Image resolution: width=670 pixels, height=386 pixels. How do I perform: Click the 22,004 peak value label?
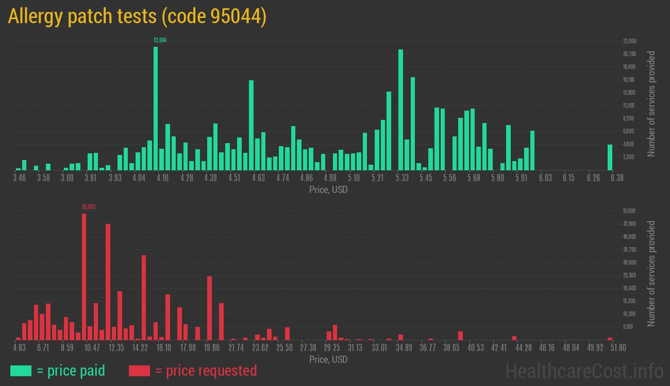tap(160, 40)
